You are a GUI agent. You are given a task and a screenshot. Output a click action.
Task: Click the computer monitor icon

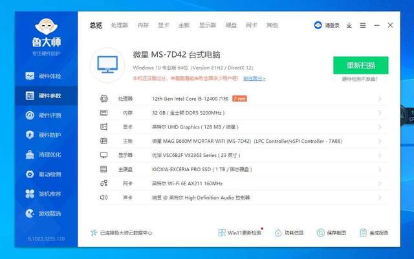tap(107, 65)
